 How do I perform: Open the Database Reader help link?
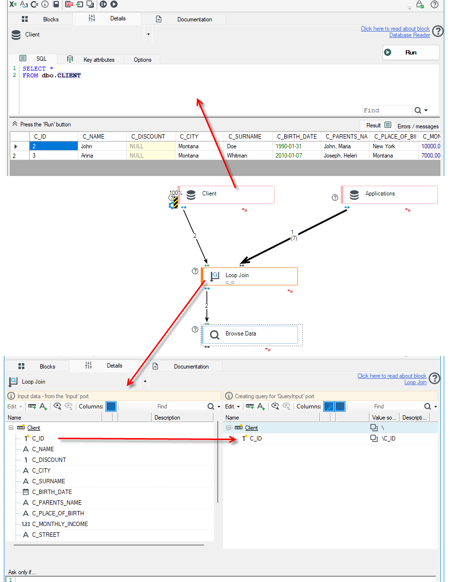point(410,35)
